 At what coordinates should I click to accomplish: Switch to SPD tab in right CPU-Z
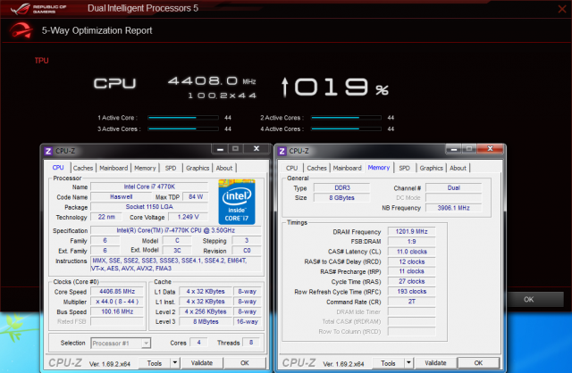pos(404,168)
